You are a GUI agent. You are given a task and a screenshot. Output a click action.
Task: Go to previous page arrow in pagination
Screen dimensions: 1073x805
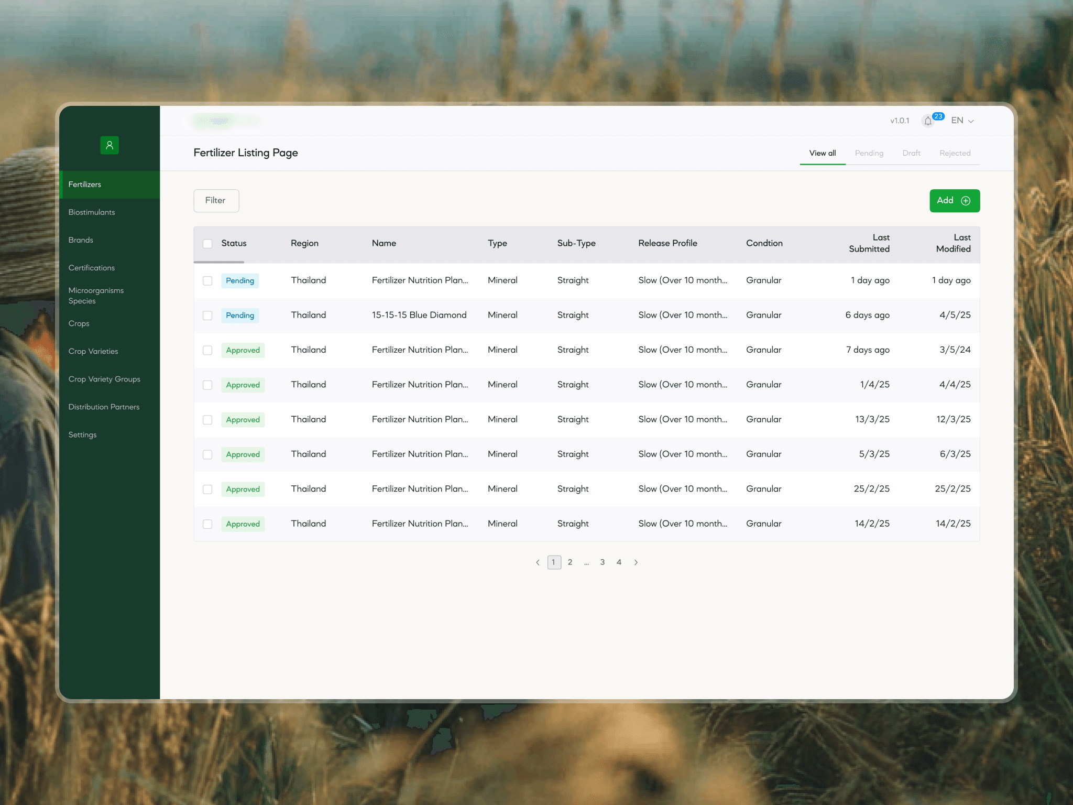tap(538, 562)
